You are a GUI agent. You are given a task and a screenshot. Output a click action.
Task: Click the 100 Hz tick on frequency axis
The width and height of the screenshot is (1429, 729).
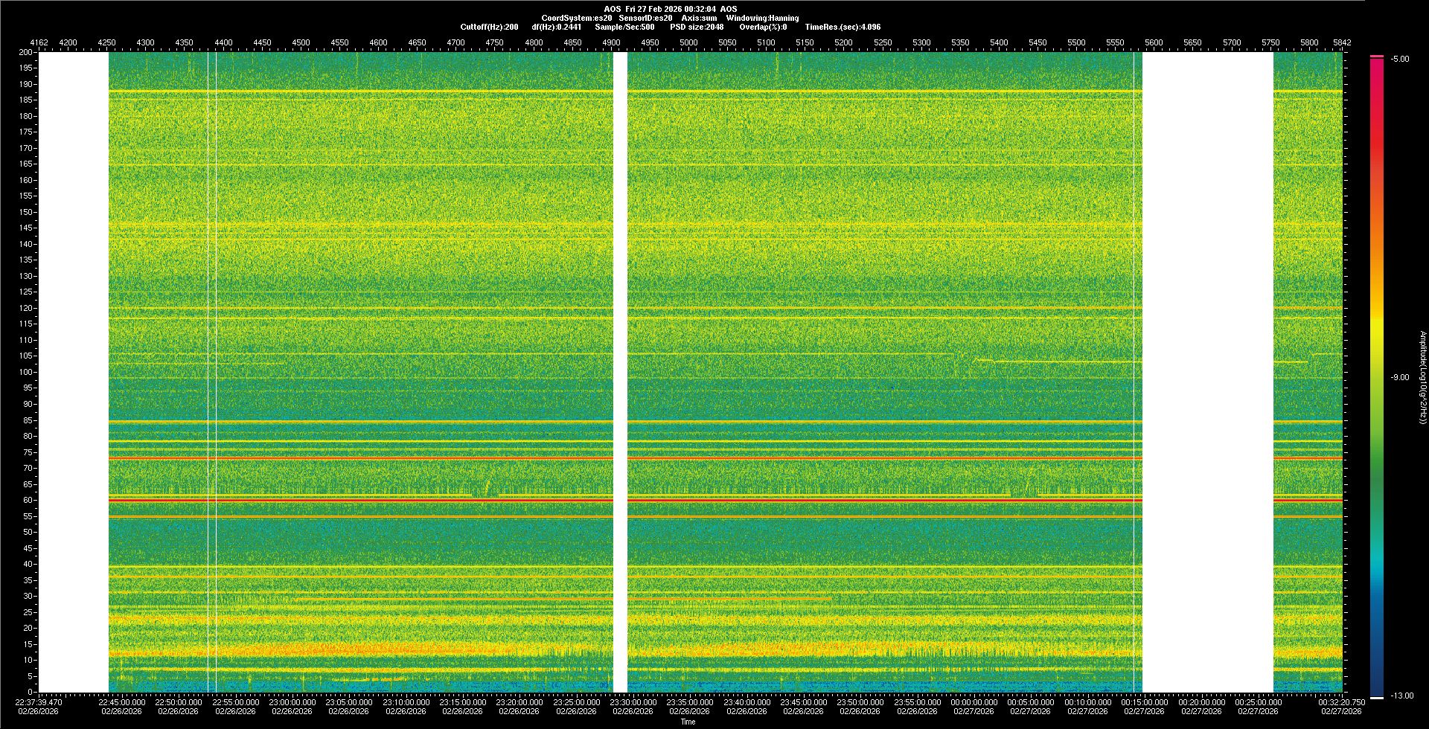[26, 372]
